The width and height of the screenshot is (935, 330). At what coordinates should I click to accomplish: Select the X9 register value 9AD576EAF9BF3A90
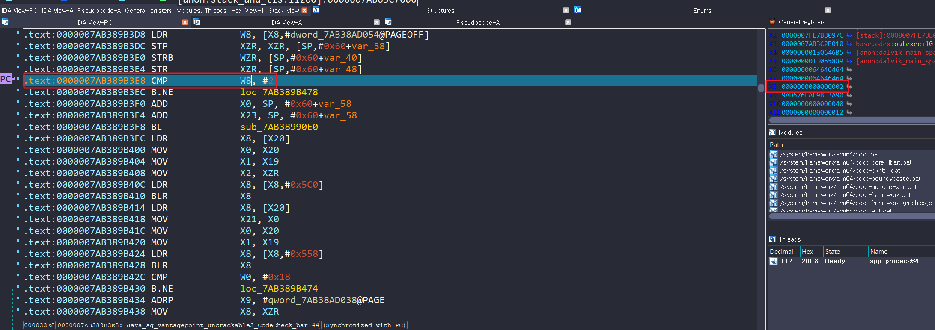coord(812,95)
